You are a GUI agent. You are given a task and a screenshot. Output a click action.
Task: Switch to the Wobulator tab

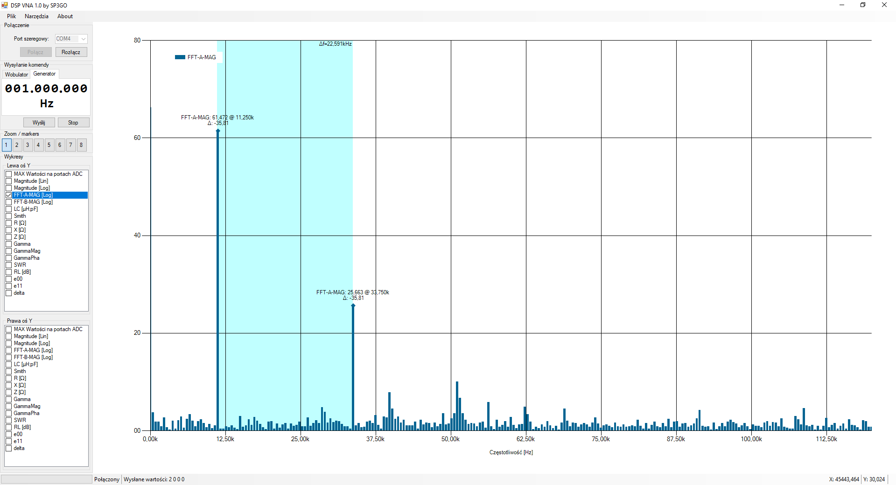tap(16, 74)
